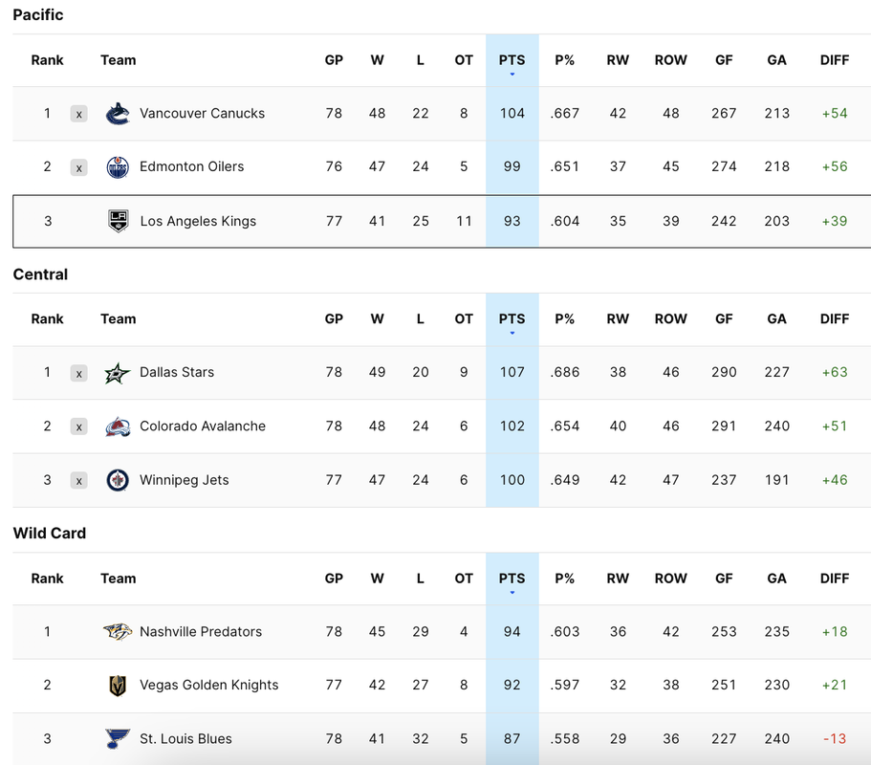Open the Edmonton Oilers team link
Image resolution: width=871 pixels, height=765 pixels.
[191, 166]
